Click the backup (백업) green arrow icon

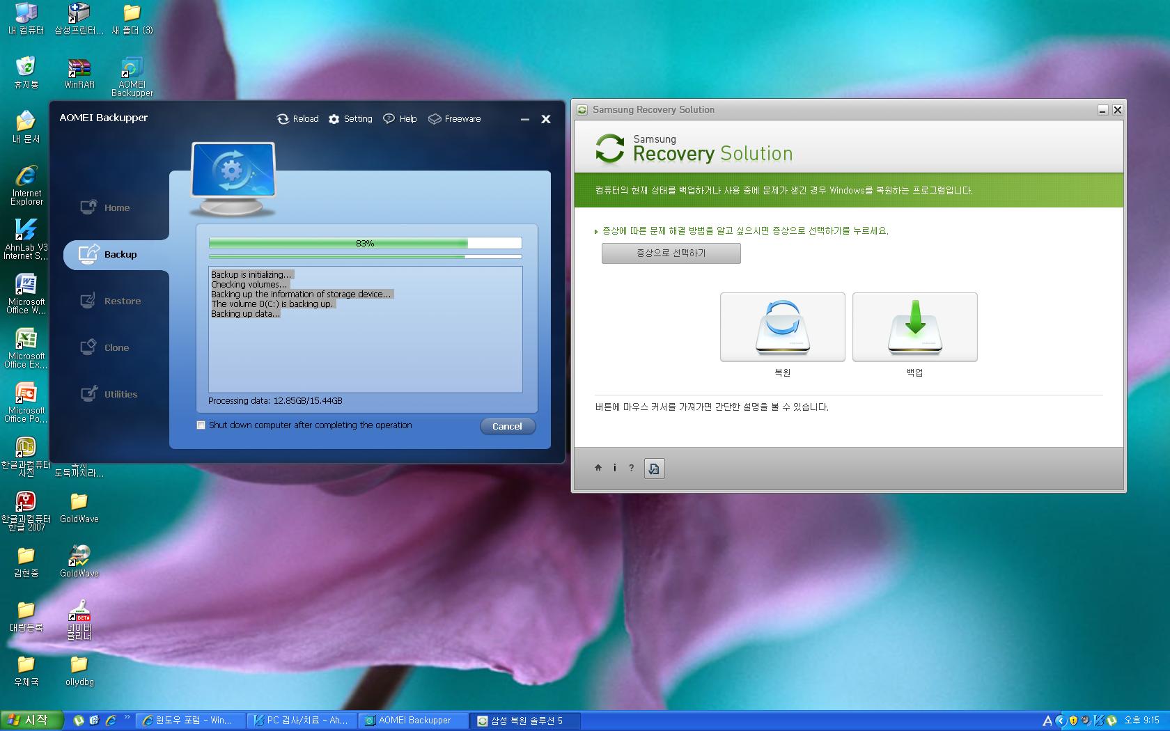914,327
